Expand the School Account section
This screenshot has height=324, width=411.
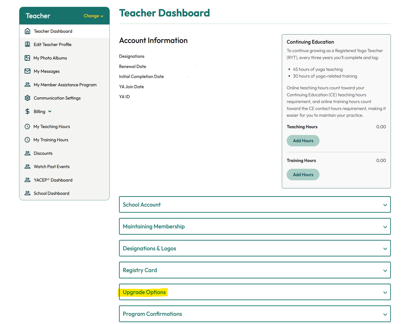coord(255,204)
